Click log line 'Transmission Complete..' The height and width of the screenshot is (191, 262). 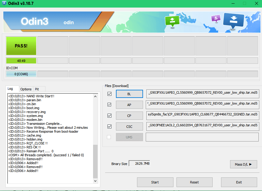pyautogui.click(x=35, y=124)
